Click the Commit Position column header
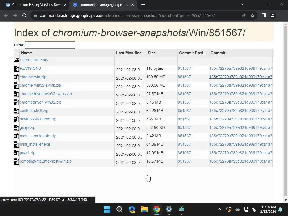 pos(193,53)
